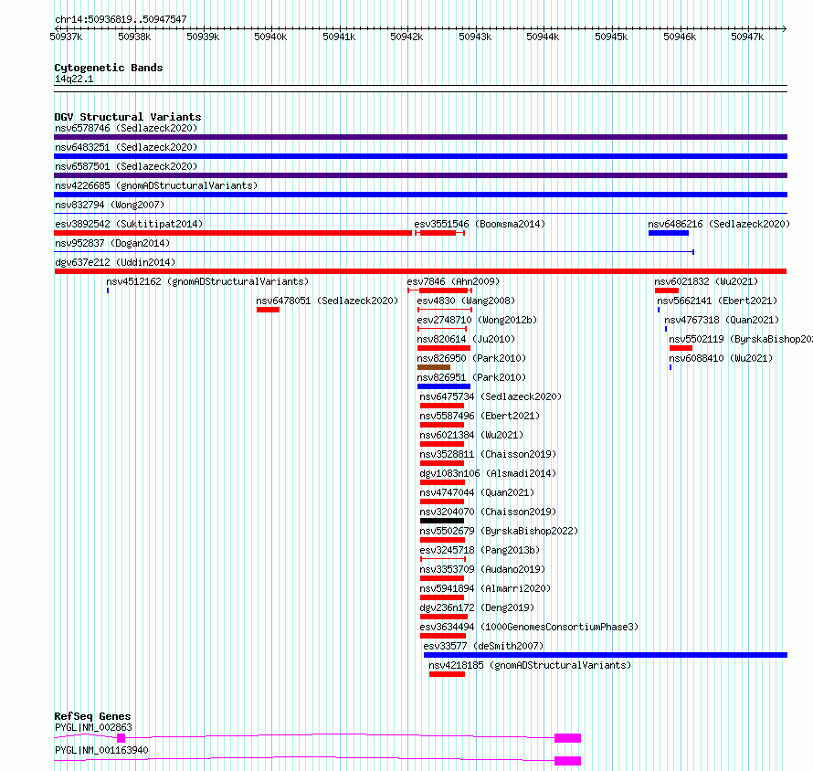Click nsv5662141 (Ebert2021) label
Image resolution: width=813 pixels, height=771 pixels.
point(717,301)
